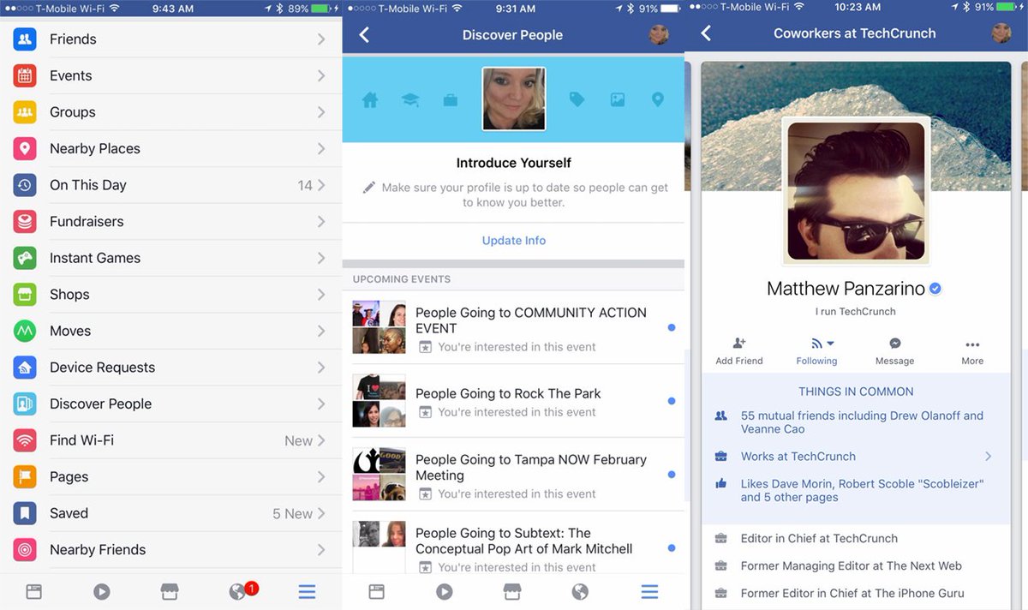Expand the Shops row chevron
The height and width of the screenshot is (610, 1028).
coord(321,294)
